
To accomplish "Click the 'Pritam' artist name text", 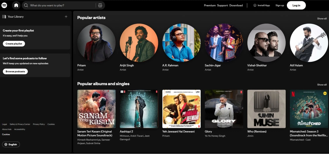I will pos(81,65).
